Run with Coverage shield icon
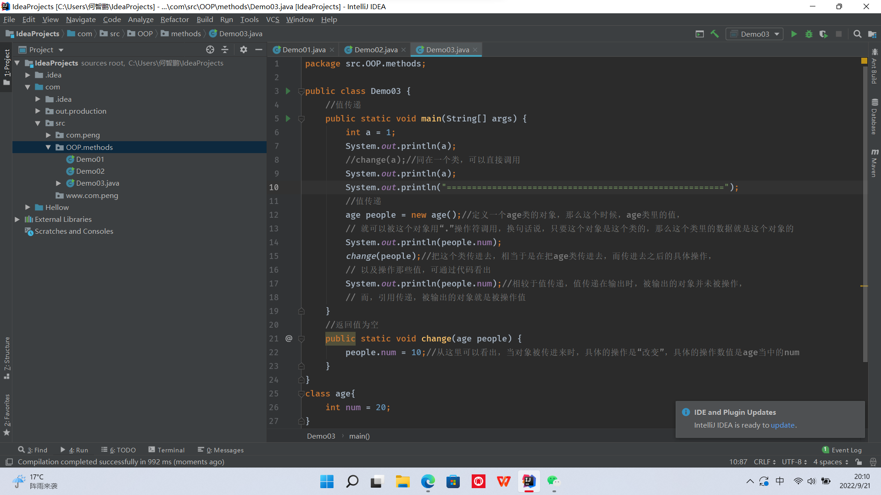This screenshot has width=881, height=495. 823,34
